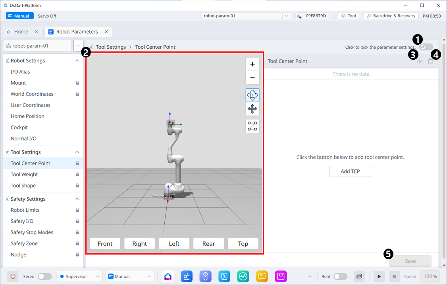Image resolution: width=447 pixels, height=285 pixels.
Task: Open the Supervisor role dropdown
Action: [79, 276]
